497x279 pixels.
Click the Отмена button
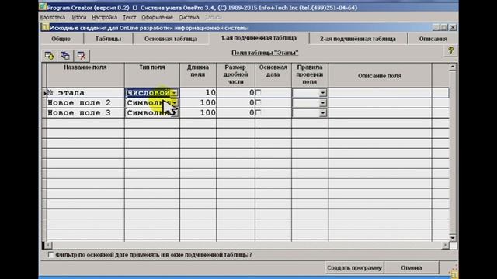pyautogui.click(x=411, y=267)
